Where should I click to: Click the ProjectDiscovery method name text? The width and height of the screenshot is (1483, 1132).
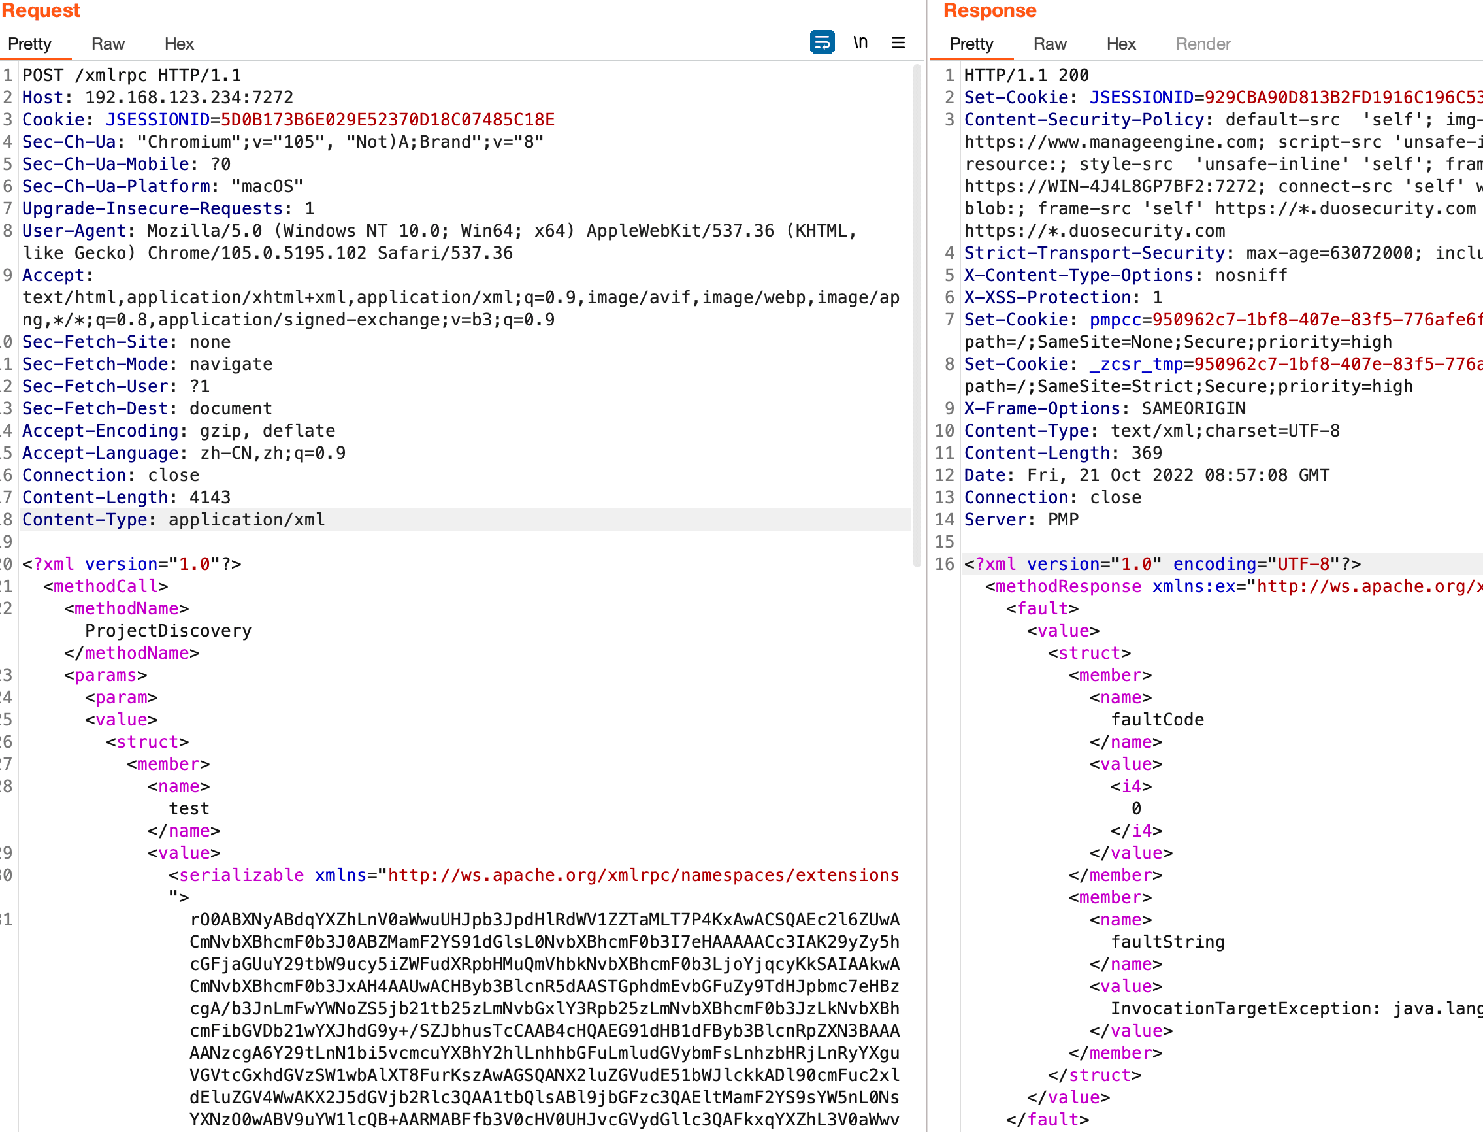[169, 631]
